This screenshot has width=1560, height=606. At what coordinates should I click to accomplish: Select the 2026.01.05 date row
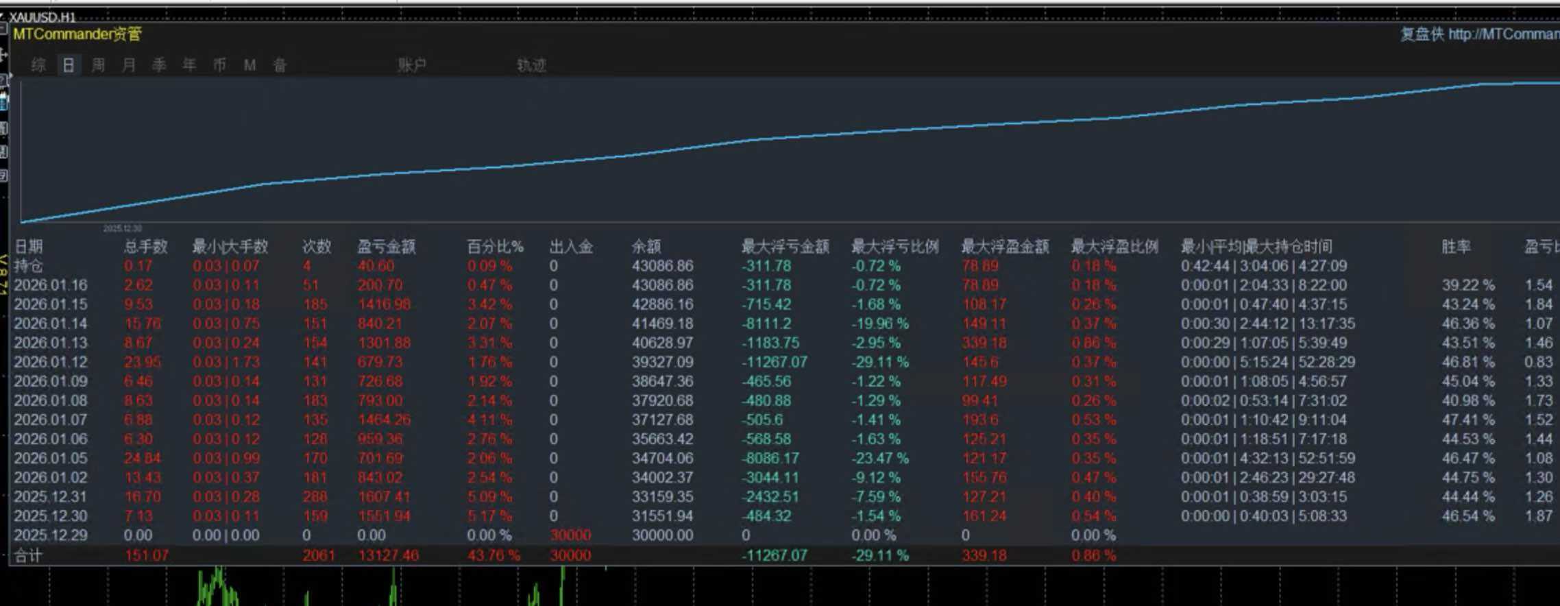tap(51, 458)
